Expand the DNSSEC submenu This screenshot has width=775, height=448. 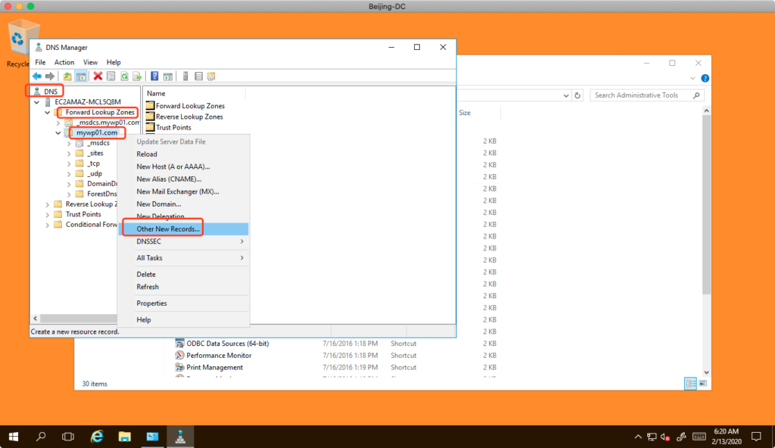coord(189,241)
